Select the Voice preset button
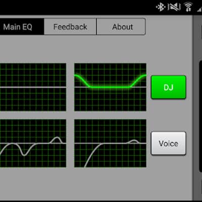 169,143
